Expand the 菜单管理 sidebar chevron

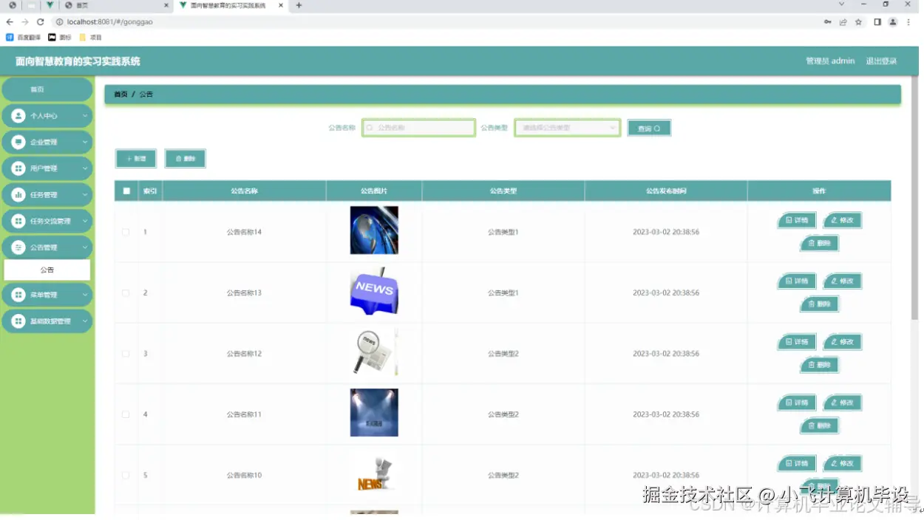coord(84,295)
